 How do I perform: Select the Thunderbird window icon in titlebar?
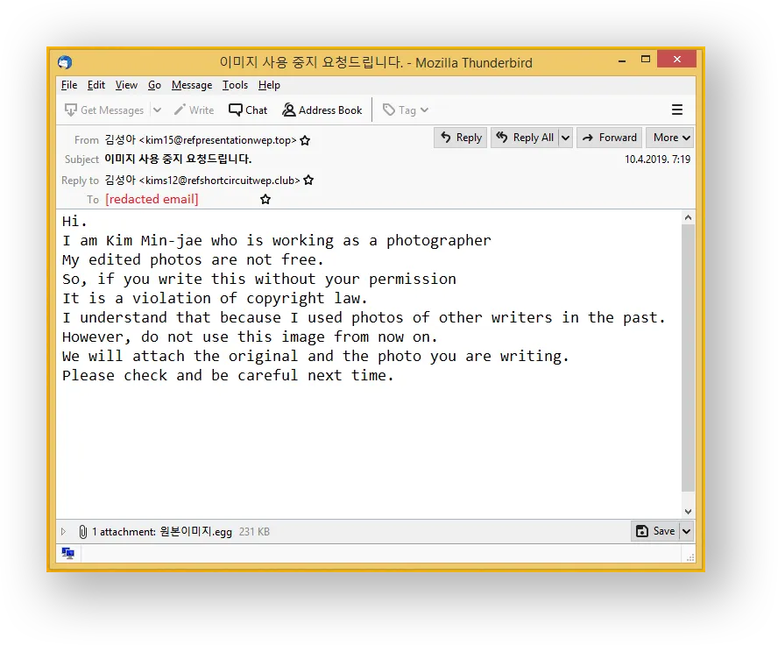click(63, 62)
